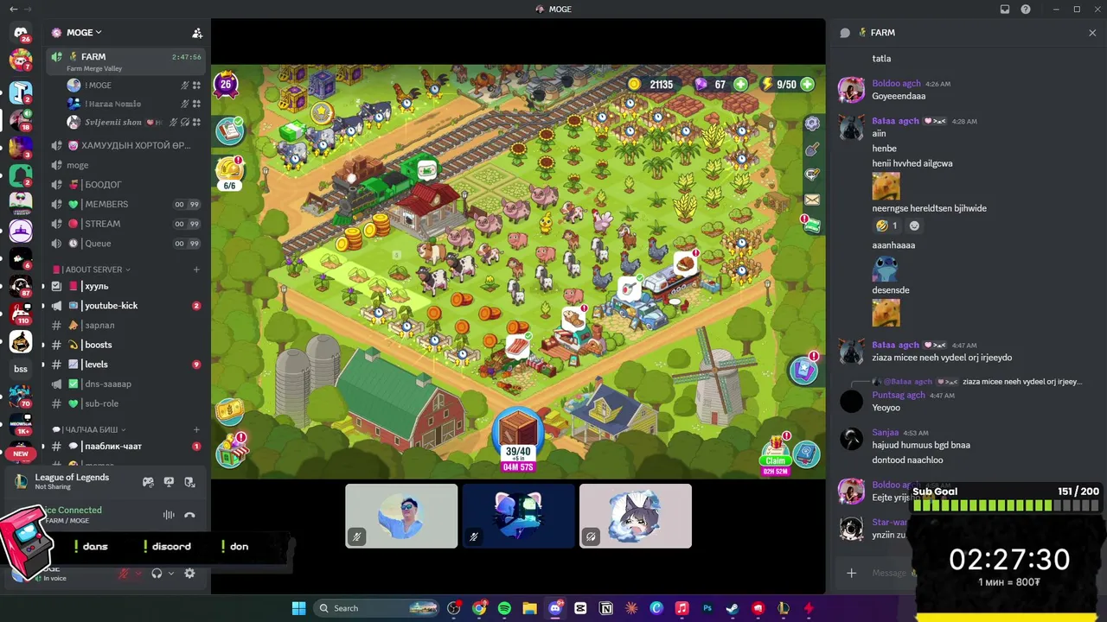The height and width of the screenshot is (622, 1107).
Task: Claim the game reward button
Action: tap(775, 460)
